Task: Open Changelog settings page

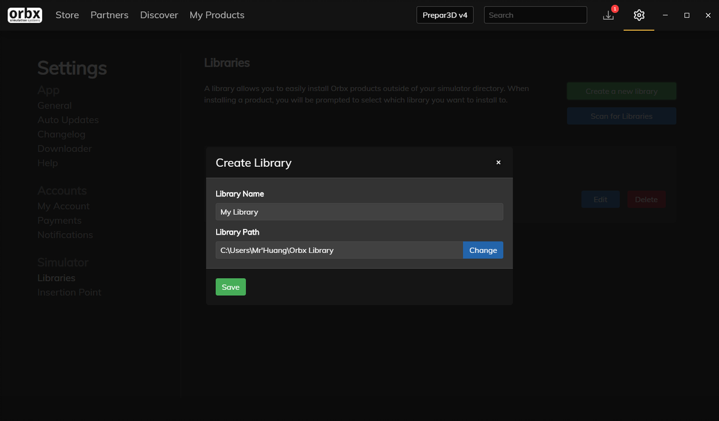Action: 62,134
